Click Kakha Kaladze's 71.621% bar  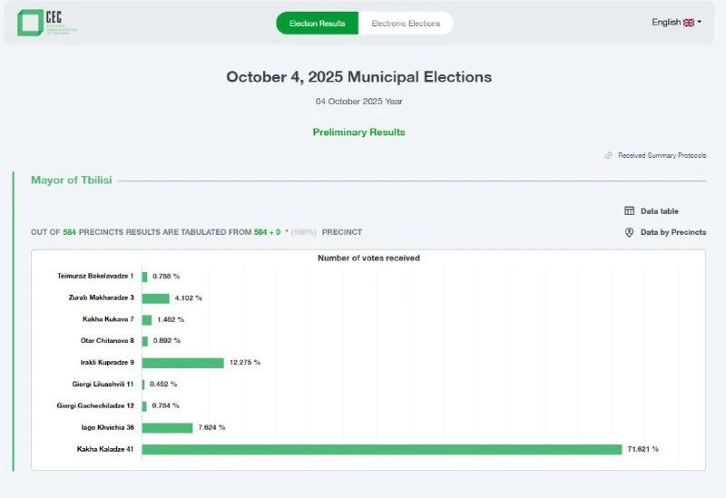tap(381, 449)
